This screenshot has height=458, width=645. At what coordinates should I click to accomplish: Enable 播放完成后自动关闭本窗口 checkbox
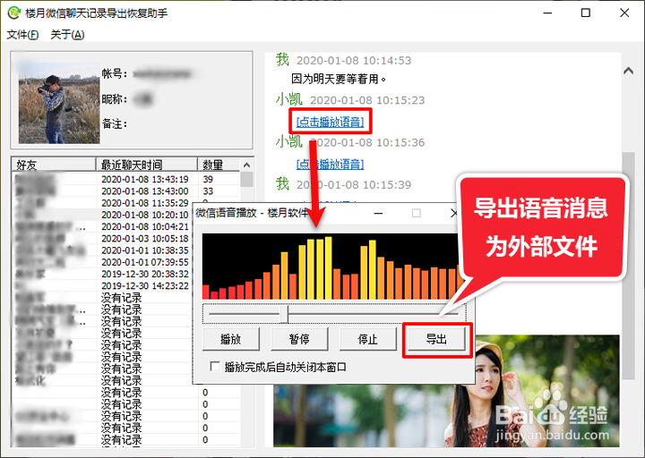pyautogui.click(x=215, y=366)
